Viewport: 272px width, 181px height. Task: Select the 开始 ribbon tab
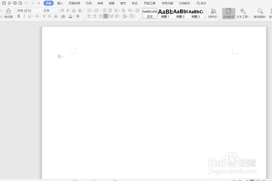49,3
